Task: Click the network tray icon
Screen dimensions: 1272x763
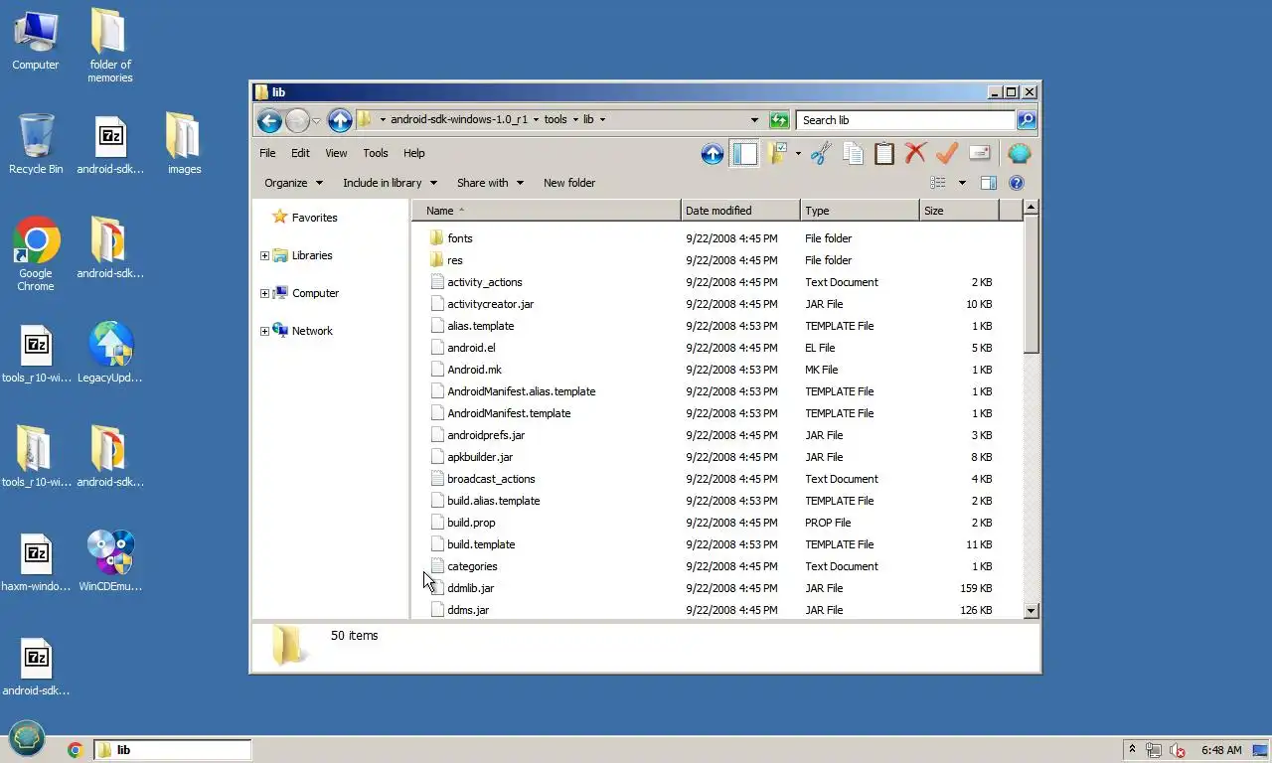Action: [x=1154, y=750]
